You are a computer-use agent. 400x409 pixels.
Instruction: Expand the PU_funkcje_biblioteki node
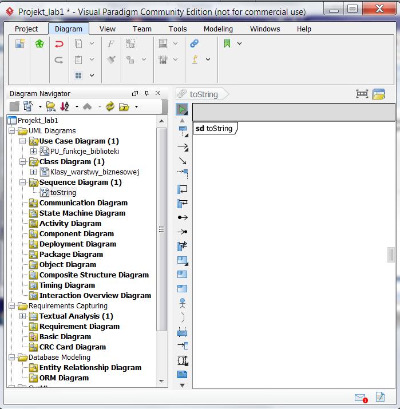pyautogui.click(x=33, y=151)
